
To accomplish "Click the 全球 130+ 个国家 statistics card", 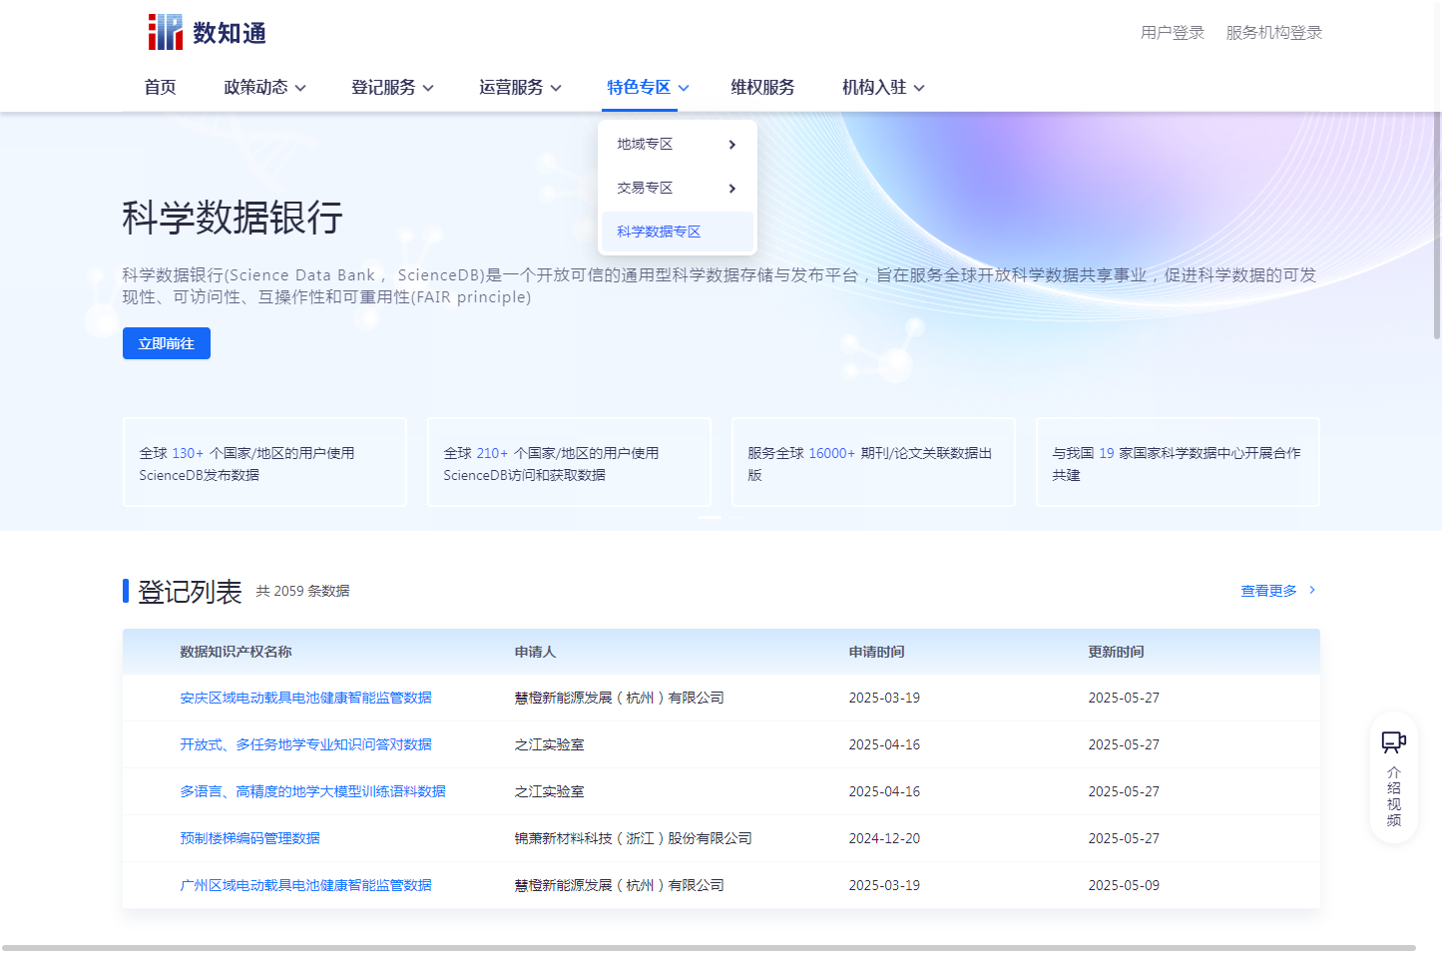I will click(x=264, y=463).
